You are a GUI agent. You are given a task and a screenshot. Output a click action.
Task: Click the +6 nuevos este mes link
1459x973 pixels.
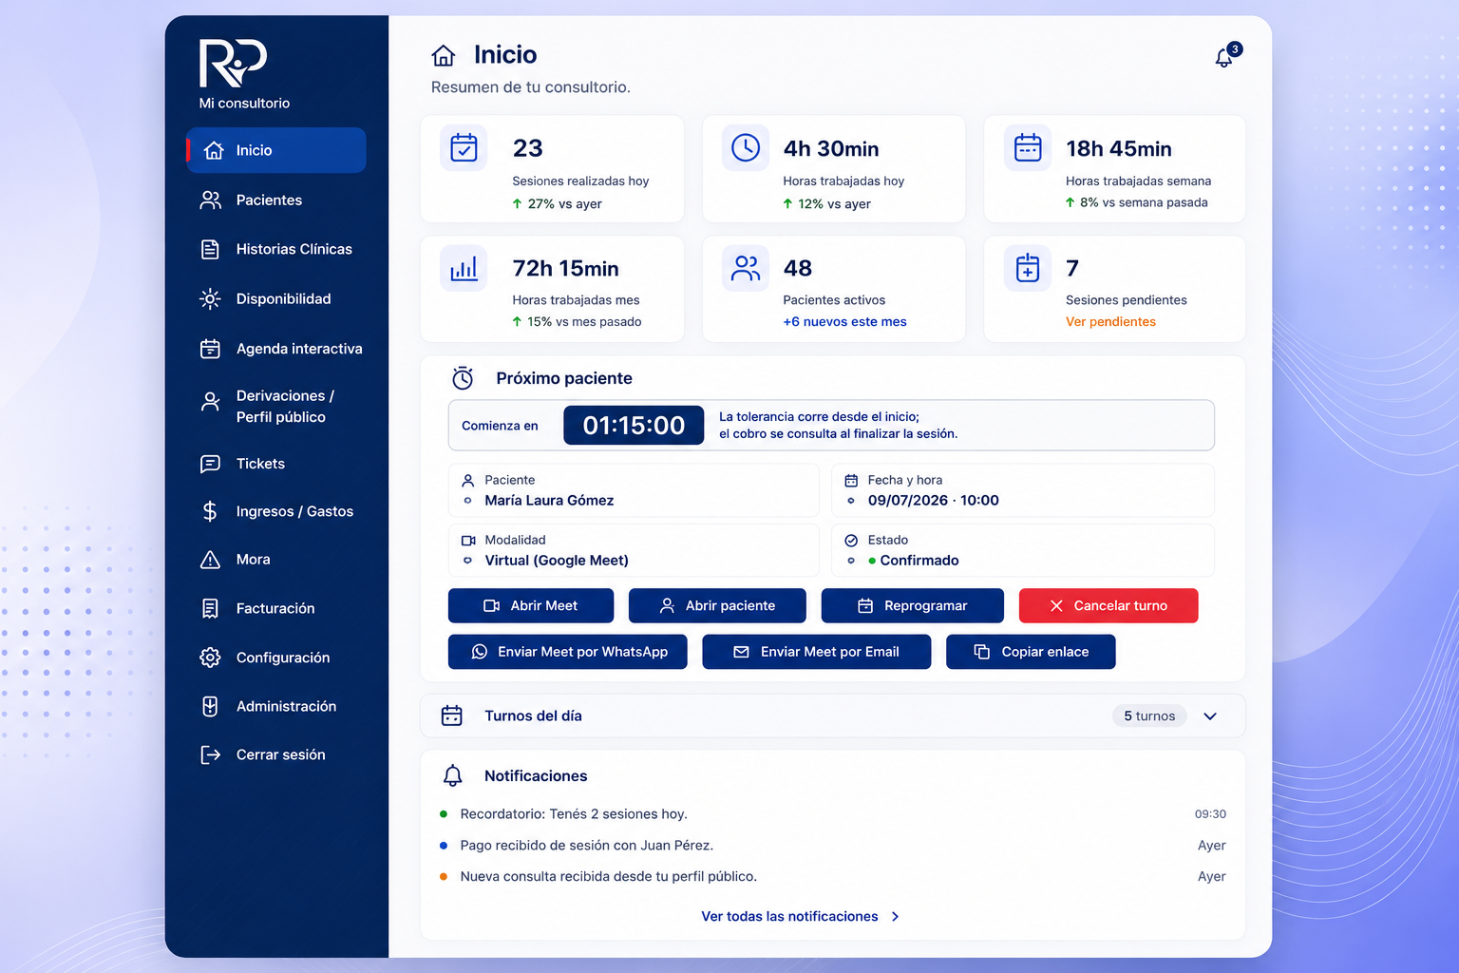coord(844,322)
